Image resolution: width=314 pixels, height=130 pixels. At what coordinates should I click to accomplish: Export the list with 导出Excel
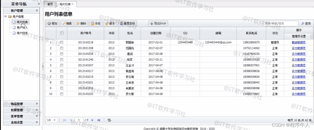point(158,23)
